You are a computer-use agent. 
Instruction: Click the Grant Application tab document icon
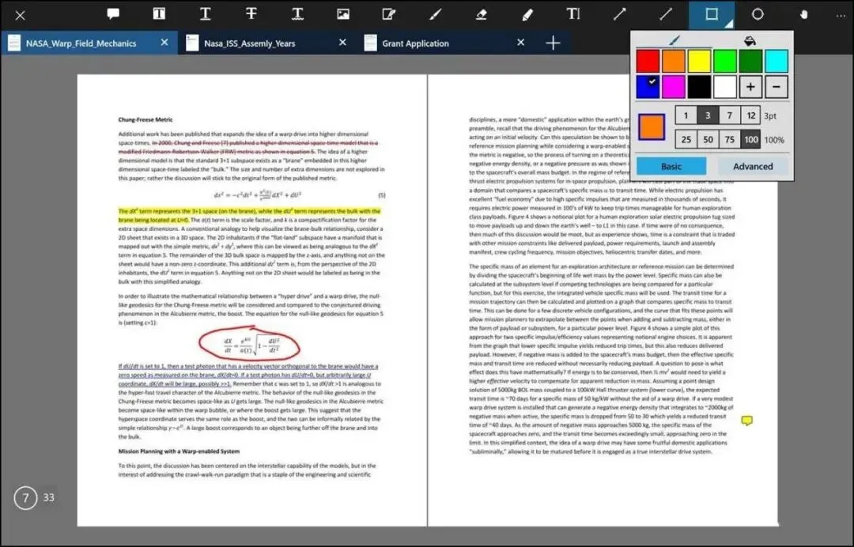click(370, 43)
